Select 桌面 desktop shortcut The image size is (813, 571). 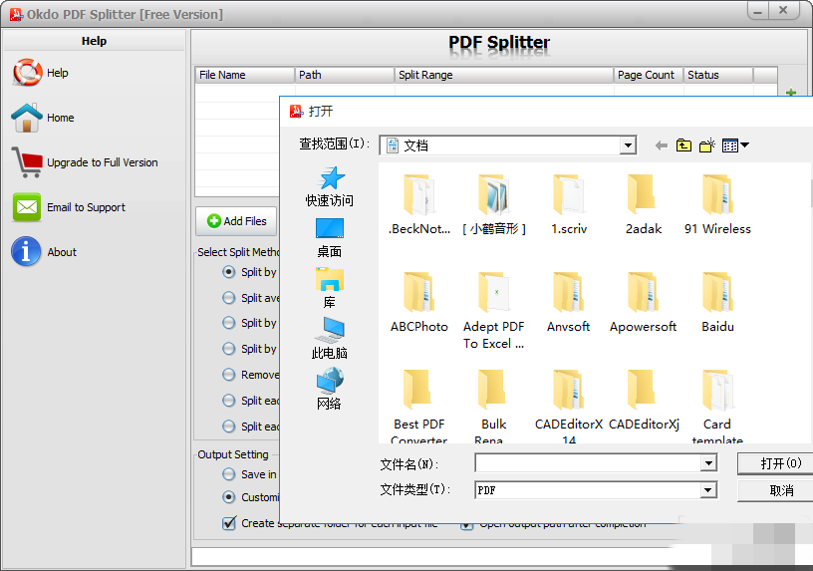tap(329, 238)
